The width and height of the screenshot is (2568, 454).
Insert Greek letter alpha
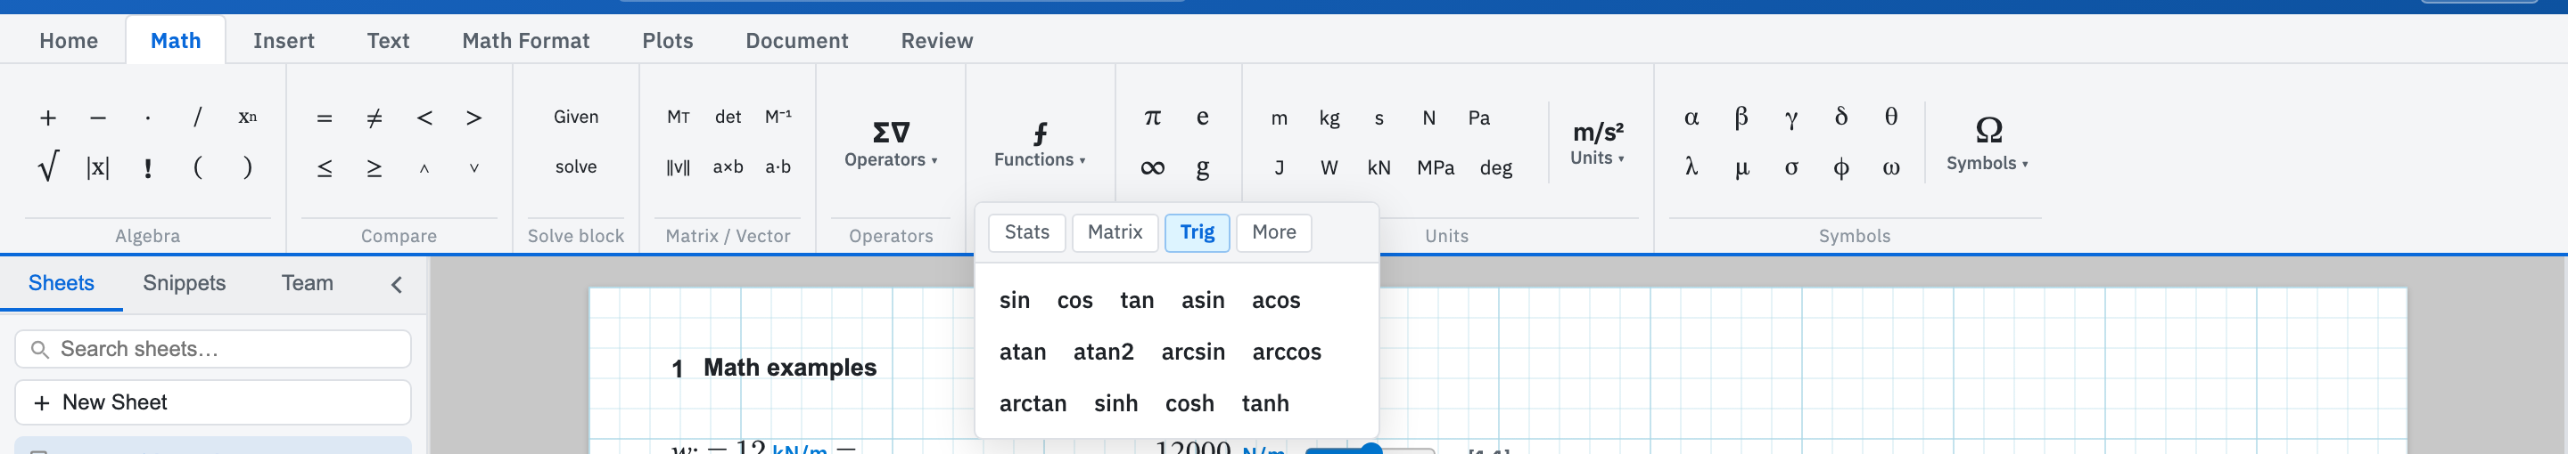[x=1691, y=118]
